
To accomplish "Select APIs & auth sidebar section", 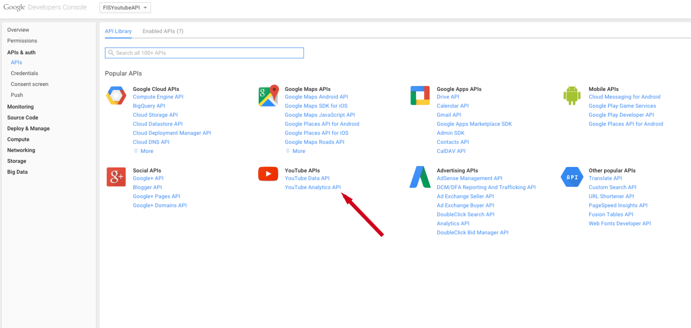I will pyautogui.click(x=21, y=52).
